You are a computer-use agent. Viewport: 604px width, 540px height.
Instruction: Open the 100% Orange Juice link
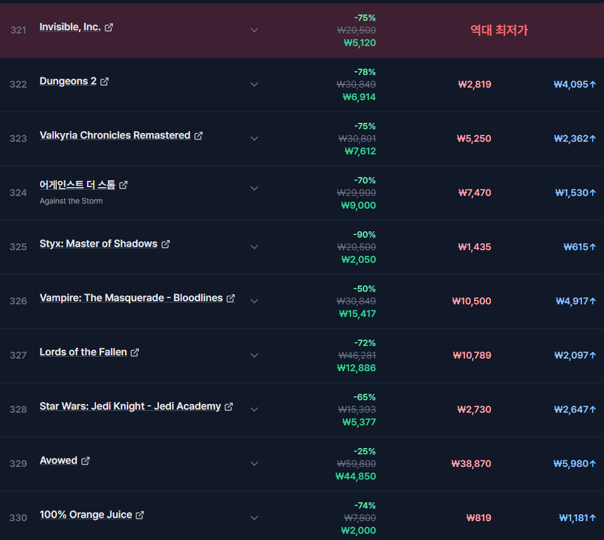[x=86, y=515]
